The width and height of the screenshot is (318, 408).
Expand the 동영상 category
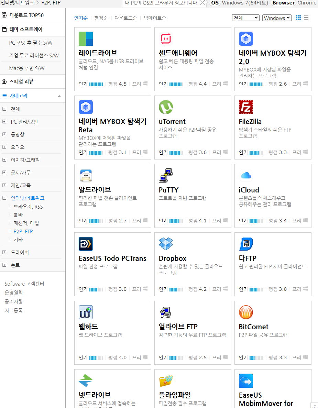(x=4, y=134)
